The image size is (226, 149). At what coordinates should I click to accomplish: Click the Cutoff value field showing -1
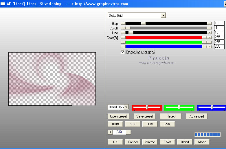219,28
